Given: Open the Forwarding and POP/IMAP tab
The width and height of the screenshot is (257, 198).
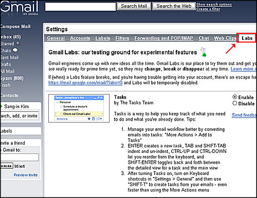Looking at the screenshot, I should (x=164, y=38).
